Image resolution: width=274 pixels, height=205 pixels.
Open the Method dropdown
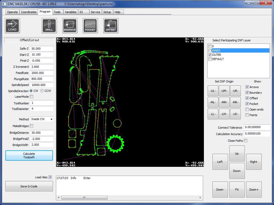pyautogui.click(x=42, y=119)
